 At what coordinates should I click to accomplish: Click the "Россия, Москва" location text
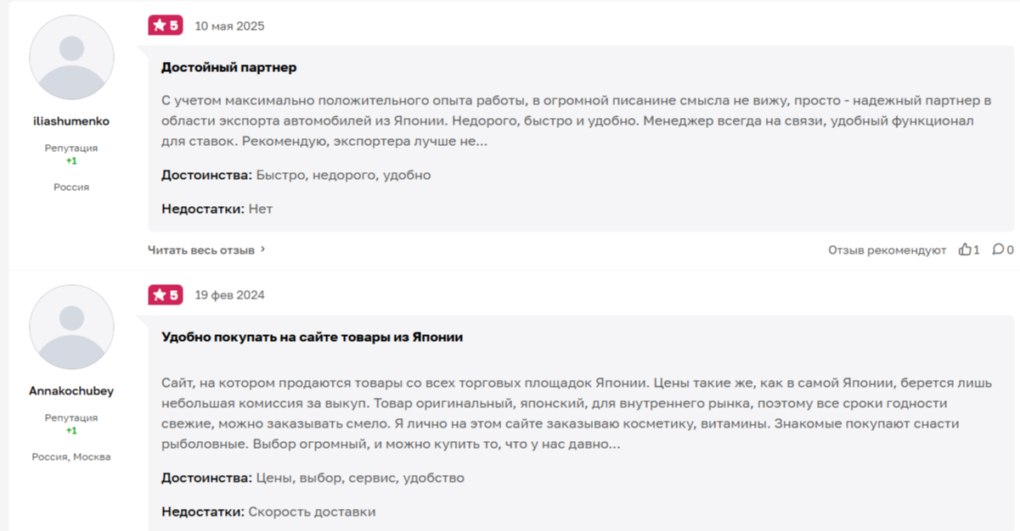pyautogui.click(x=71, y=456)
